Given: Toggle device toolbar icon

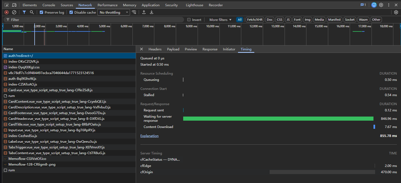Looking at the screenshot, I should [14, 5].
